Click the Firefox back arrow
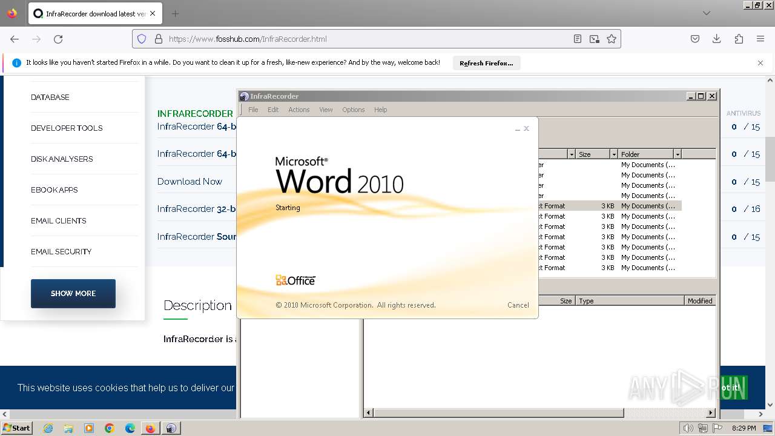The image size is (775, 436). [15, 39]
